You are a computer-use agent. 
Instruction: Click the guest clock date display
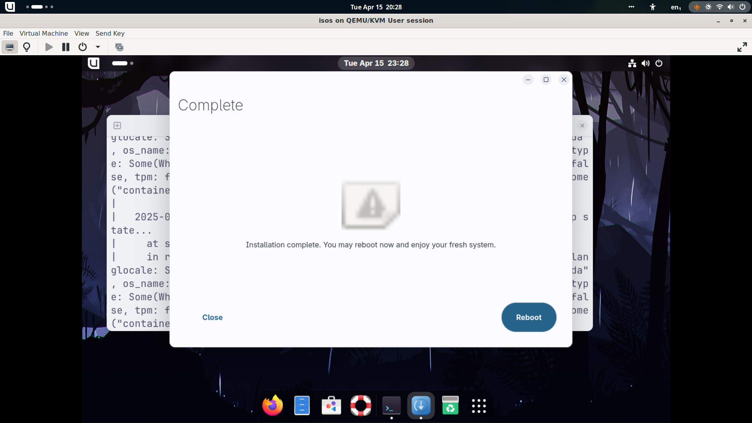tap(376, 63)
